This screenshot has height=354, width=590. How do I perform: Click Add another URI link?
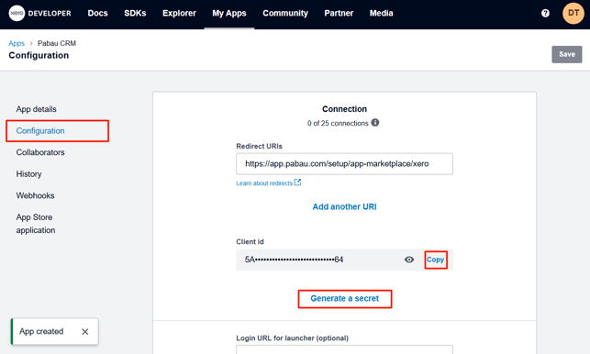coord(345,206)
